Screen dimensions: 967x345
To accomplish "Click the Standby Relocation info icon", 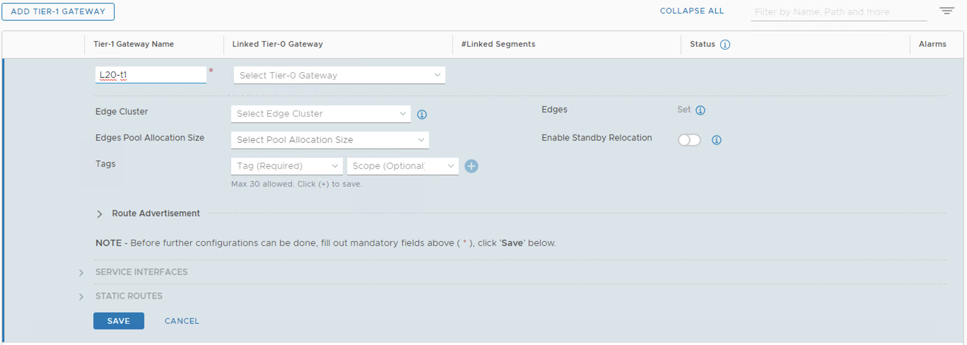I will [716, 140].
